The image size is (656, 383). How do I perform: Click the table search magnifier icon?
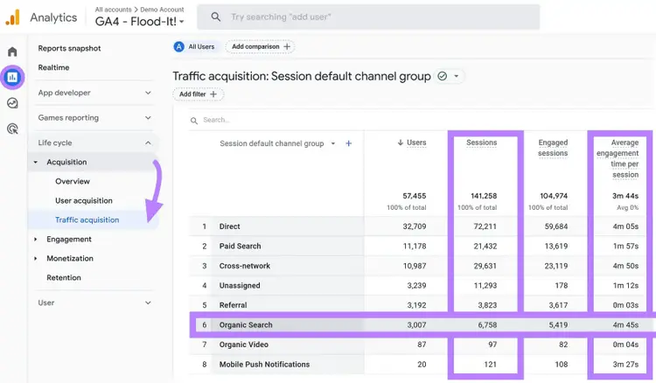tap(193, 121)
